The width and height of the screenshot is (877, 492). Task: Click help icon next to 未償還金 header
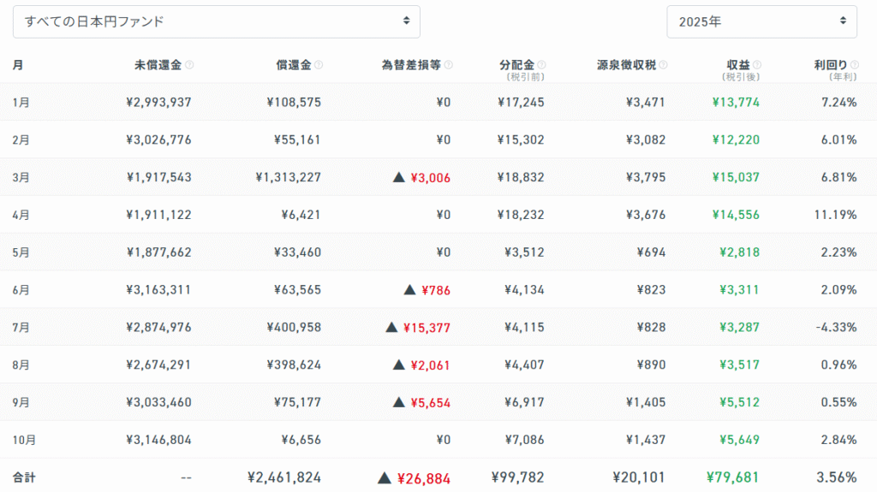pos(189,65)
